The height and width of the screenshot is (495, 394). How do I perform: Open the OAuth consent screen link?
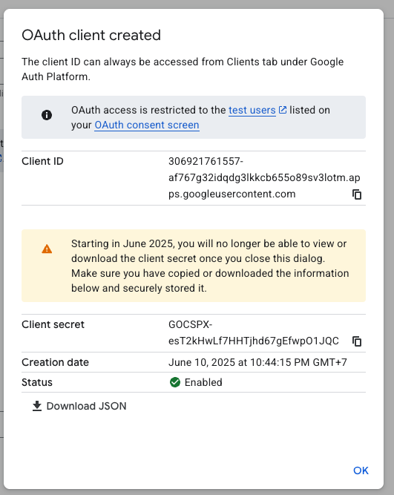tap(147, 125)
